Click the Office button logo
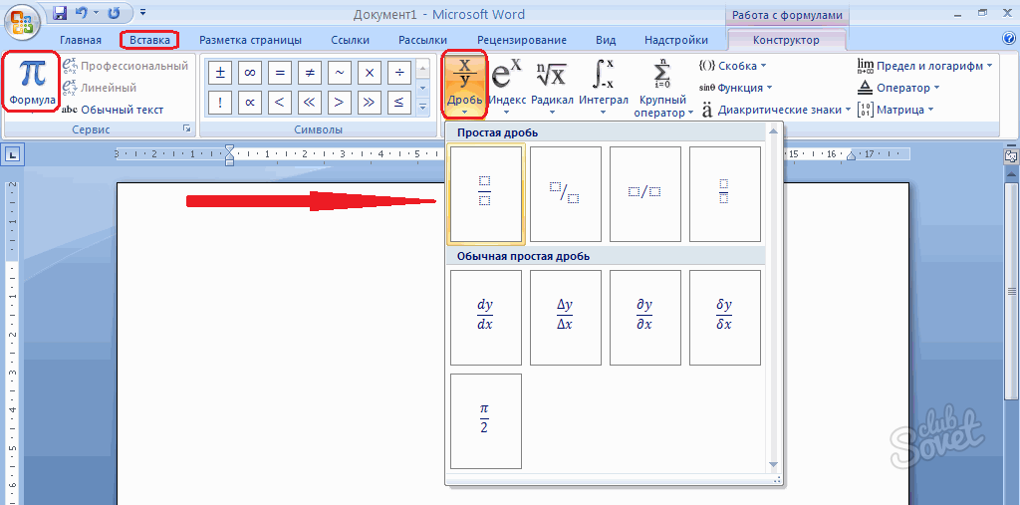This screenshot has height=505, width=1020. pyautogui.click(x=21, y=20)
